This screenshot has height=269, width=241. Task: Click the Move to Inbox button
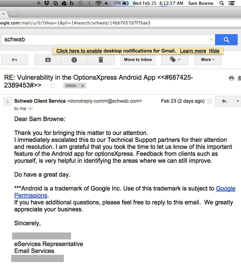coord(138,60)
